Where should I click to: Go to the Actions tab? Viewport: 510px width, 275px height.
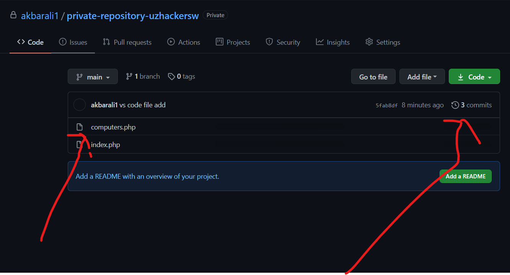184,42
